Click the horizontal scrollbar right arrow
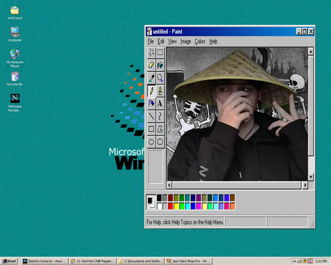The width and height of the screenshot is (331, 265). click(x=305, y=185)
